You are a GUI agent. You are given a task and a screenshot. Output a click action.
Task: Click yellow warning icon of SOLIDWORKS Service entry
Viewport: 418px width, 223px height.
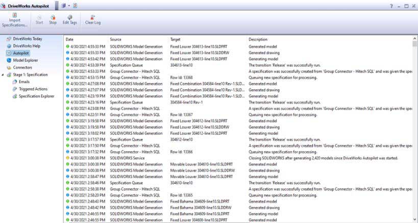pyautogui.click(x=68, y=158)
